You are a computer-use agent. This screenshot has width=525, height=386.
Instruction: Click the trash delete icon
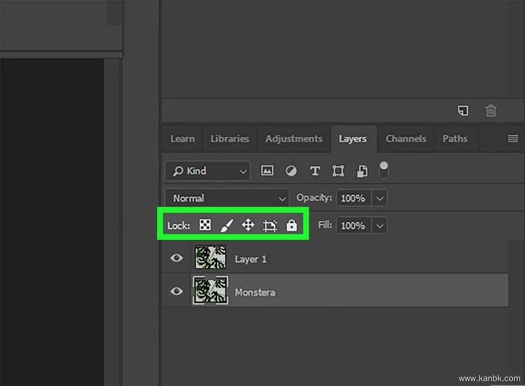[491, 111]
